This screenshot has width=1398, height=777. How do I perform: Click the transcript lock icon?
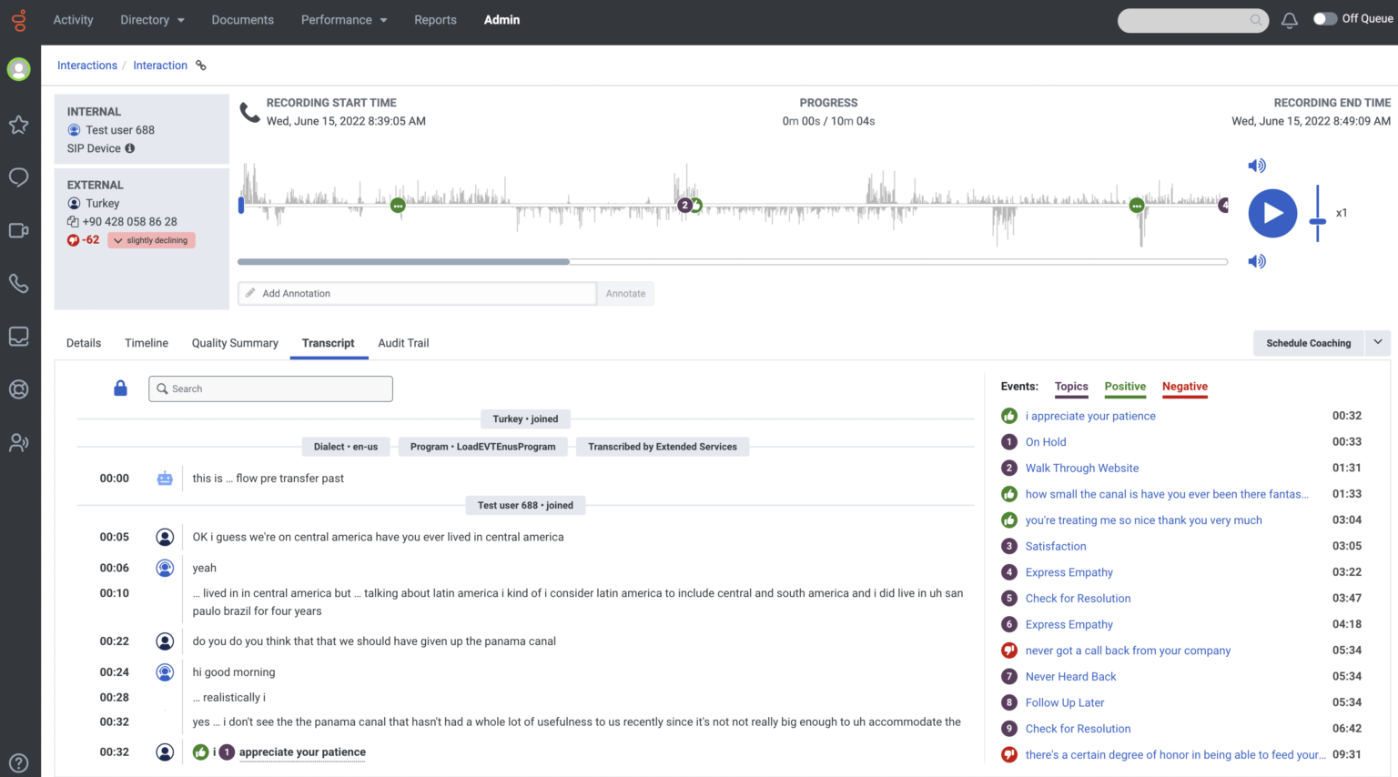click(x=120, y=388)
